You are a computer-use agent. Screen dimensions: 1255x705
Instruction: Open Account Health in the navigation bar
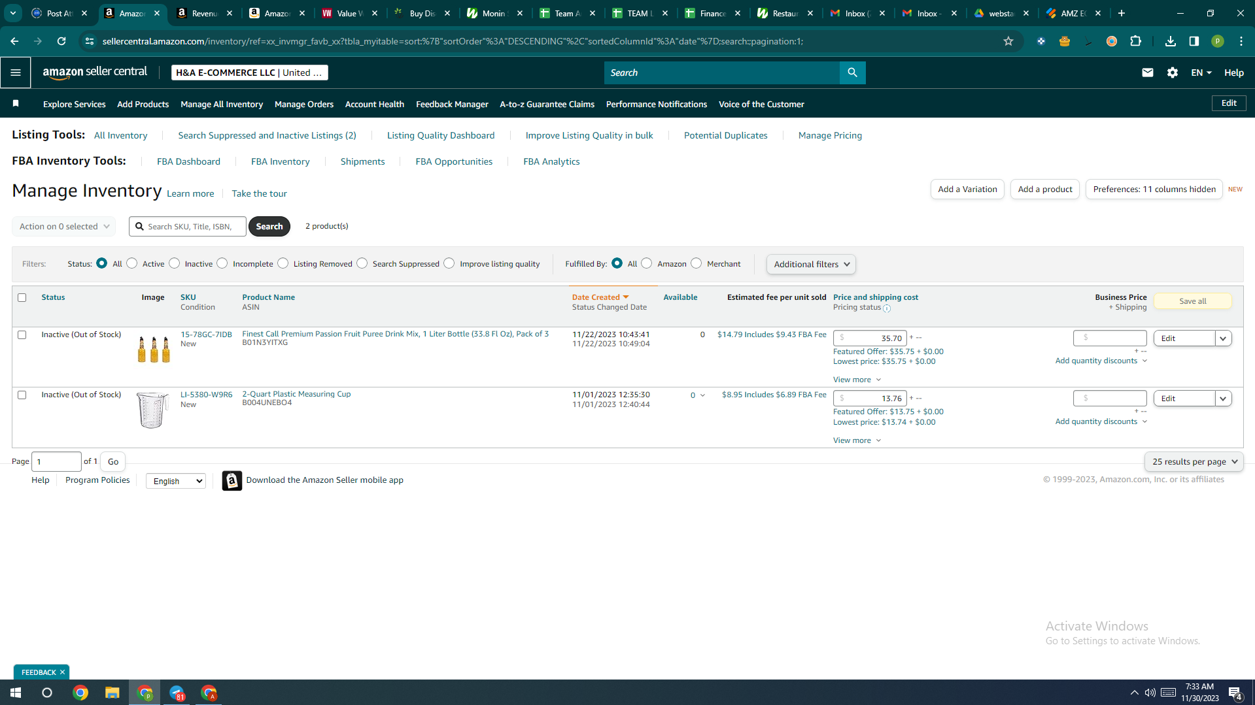point(375,104)
